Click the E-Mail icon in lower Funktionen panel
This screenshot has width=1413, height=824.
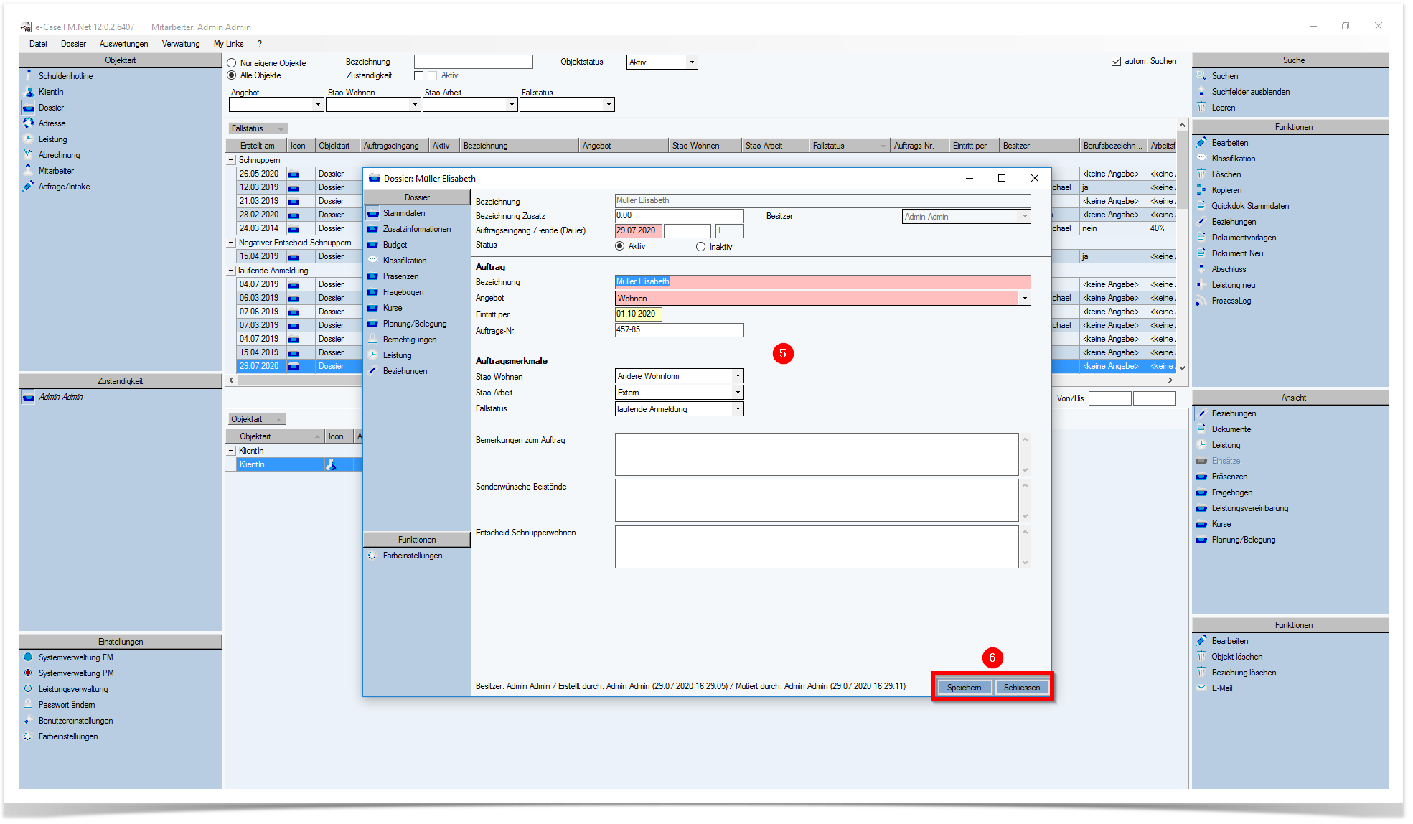click(x=1201, y=688)
